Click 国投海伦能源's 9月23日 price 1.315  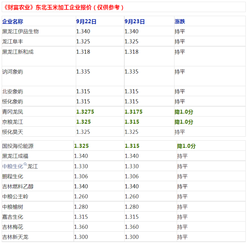point(132,146)
